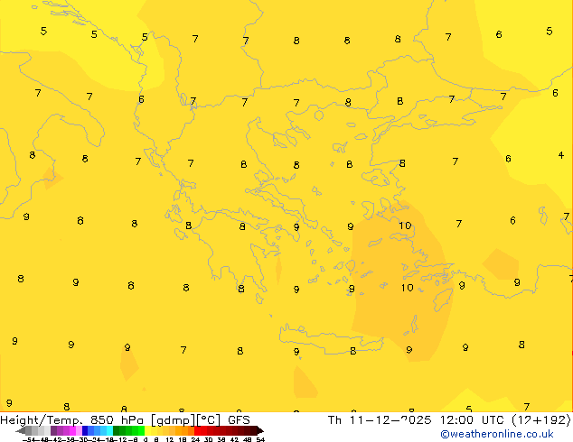
Task: Click the 12 label on the color scale
Action: pos(170,440)
